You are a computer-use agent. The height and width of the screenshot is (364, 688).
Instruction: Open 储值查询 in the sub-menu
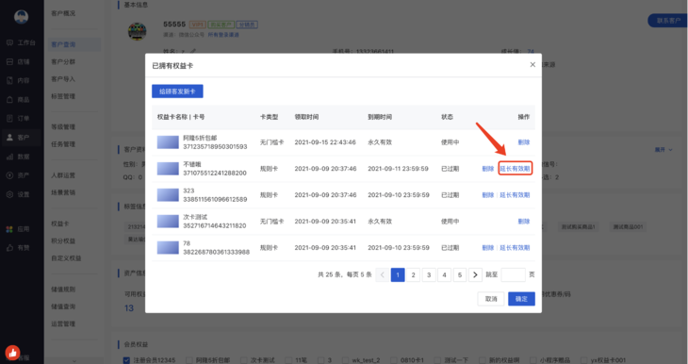[x=63, y=306]
